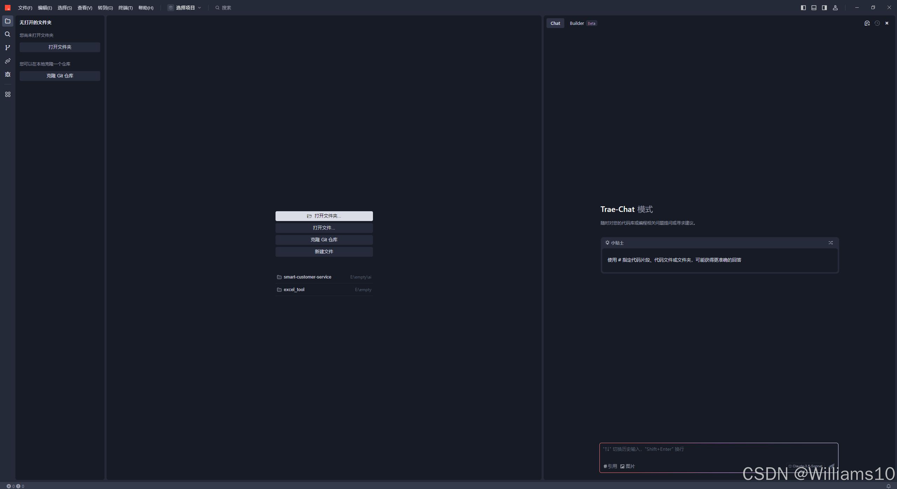
Task: Click 打开文件夹 button in center menu
Action: [324, 215]
